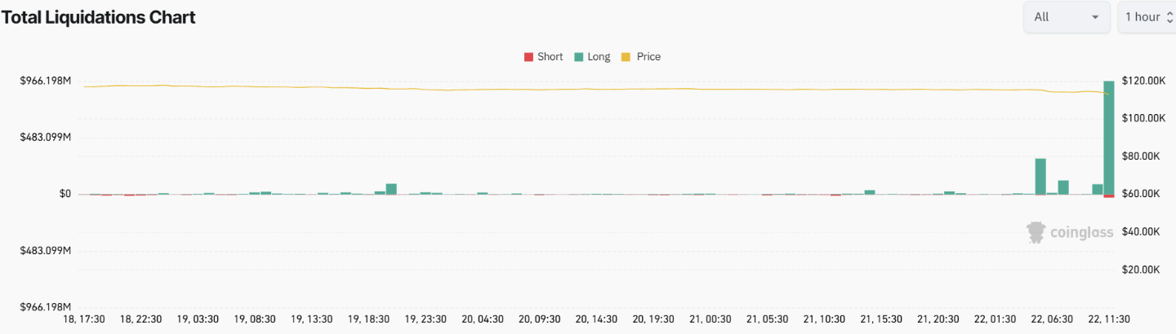Screen dimensions: 1176x334
Task: Click the $120.00K price axis label
Action: pos(1143,81)
